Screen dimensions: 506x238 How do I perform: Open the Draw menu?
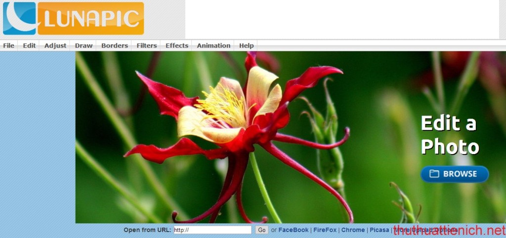pos(84,45)
